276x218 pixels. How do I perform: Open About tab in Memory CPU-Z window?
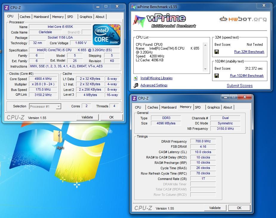pyautogui.click(x=228, y=107)
